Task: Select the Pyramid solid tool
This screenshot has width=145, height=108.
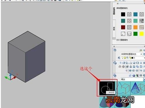Action: [141, 63]
